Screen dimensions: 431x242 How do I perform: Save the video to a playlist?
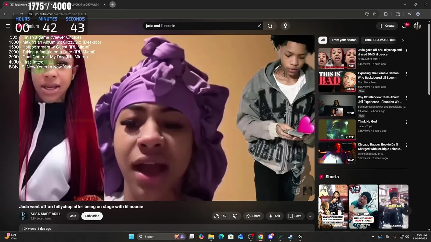coord(295,216)
